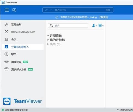Click the green connection status indicator
Image resolution: width=133 pixels, height=112 pixels.
(3, 110)
